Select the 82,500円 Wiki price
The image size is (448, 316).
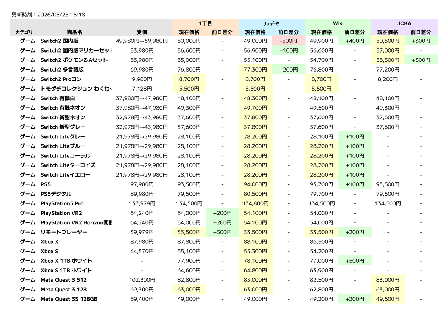click(322, 280)
